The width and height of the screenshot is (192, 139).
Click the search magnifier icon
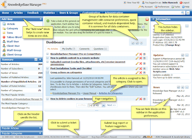[x=183, y=13]
